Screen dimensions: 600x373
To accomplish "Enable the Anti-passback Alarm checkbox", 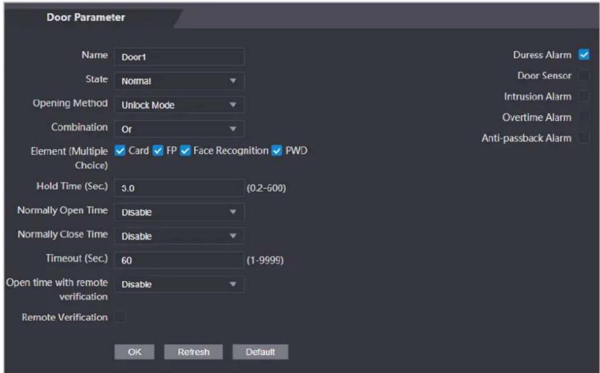I will click(x=584, y=137).
